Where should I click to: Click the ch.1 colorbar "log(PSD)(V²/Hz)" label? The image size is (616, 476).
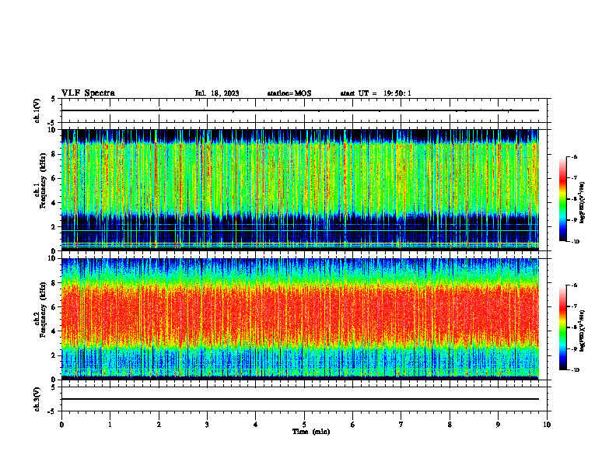[x=583, y=202]
